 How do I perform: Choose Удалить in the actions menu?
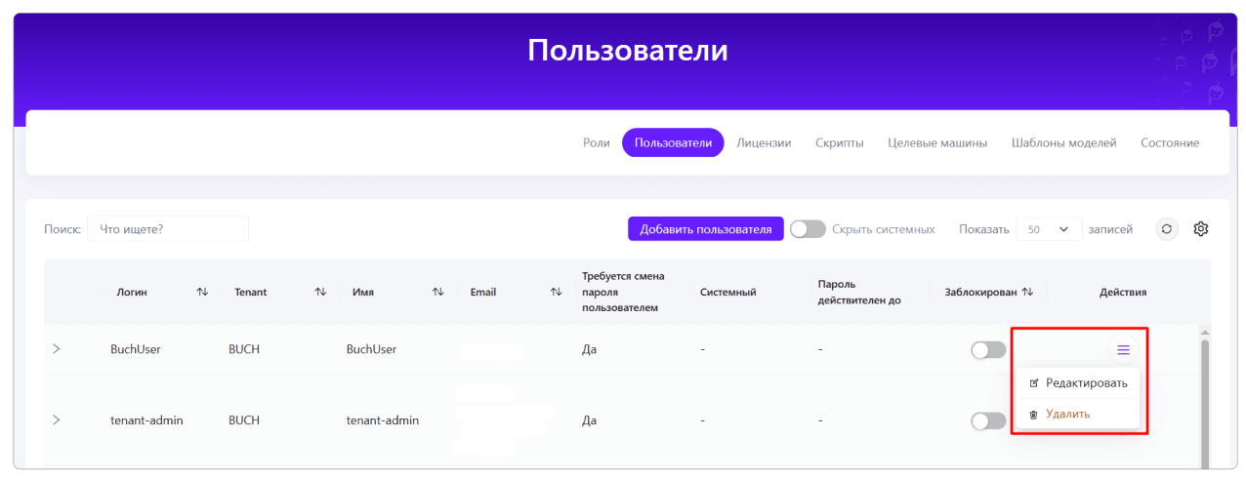pyautogui.click(x=1067, y=414)
